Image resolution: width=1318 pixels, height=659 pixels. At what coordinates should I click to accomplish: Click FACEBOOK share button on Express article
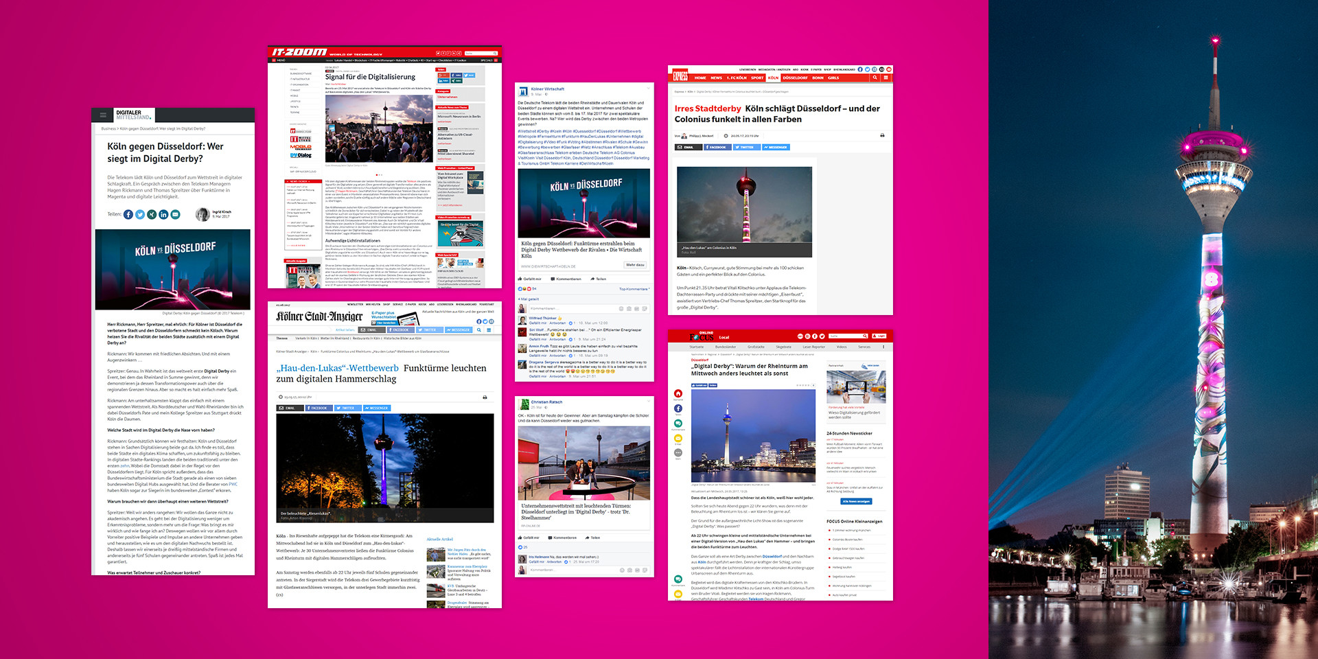coord(717,147)
